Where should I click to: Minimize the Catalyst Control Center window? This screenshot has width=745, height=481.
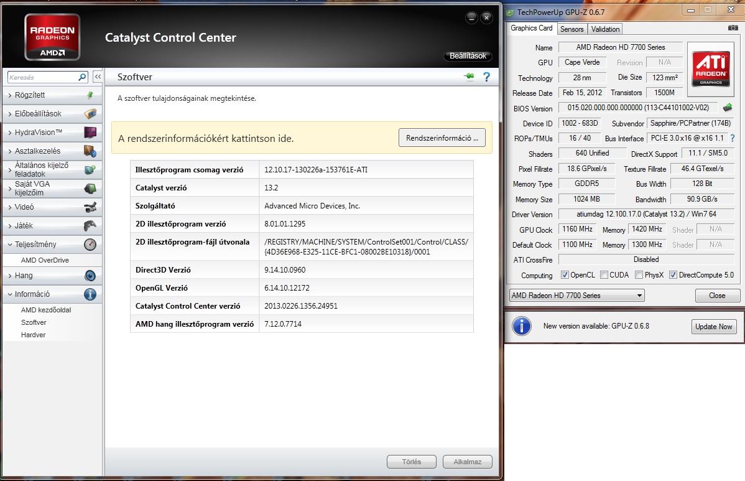click(x=471, y=18)
